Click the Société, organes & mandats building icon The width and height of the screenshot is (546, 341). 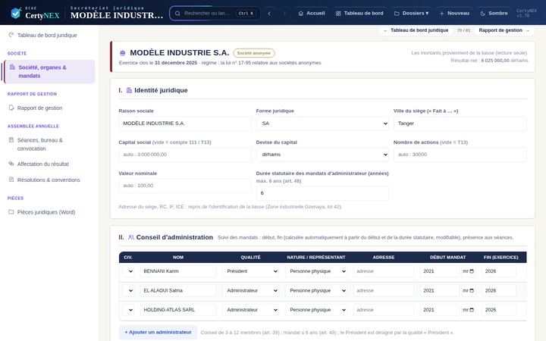click(x=13, y=67)
